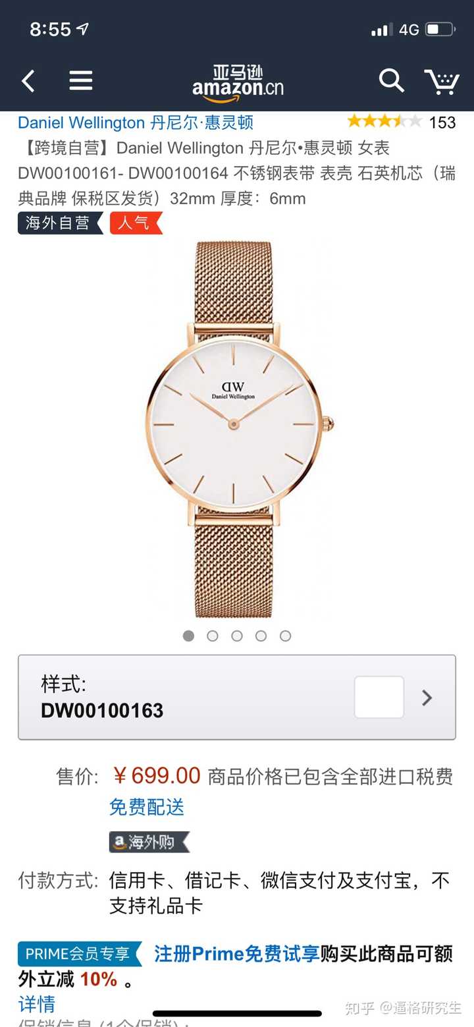Image resolution: width=474 pixels, height=1027 pixels.
Task: Tap the 海外自营 tag
Action: point(60,223)
